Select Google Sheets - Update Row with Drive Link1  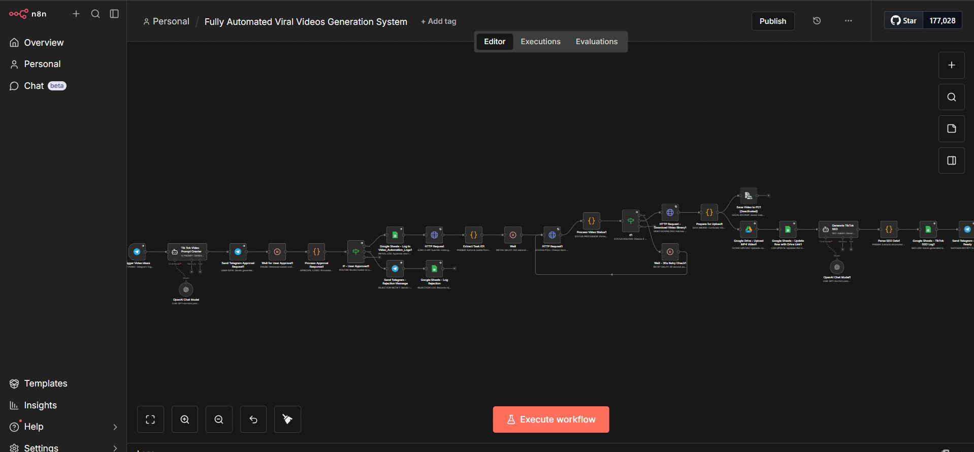click(788, 230)
